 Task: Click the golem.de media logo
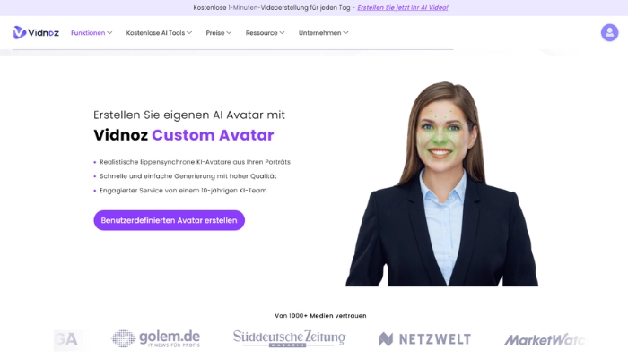coord(156,339)
